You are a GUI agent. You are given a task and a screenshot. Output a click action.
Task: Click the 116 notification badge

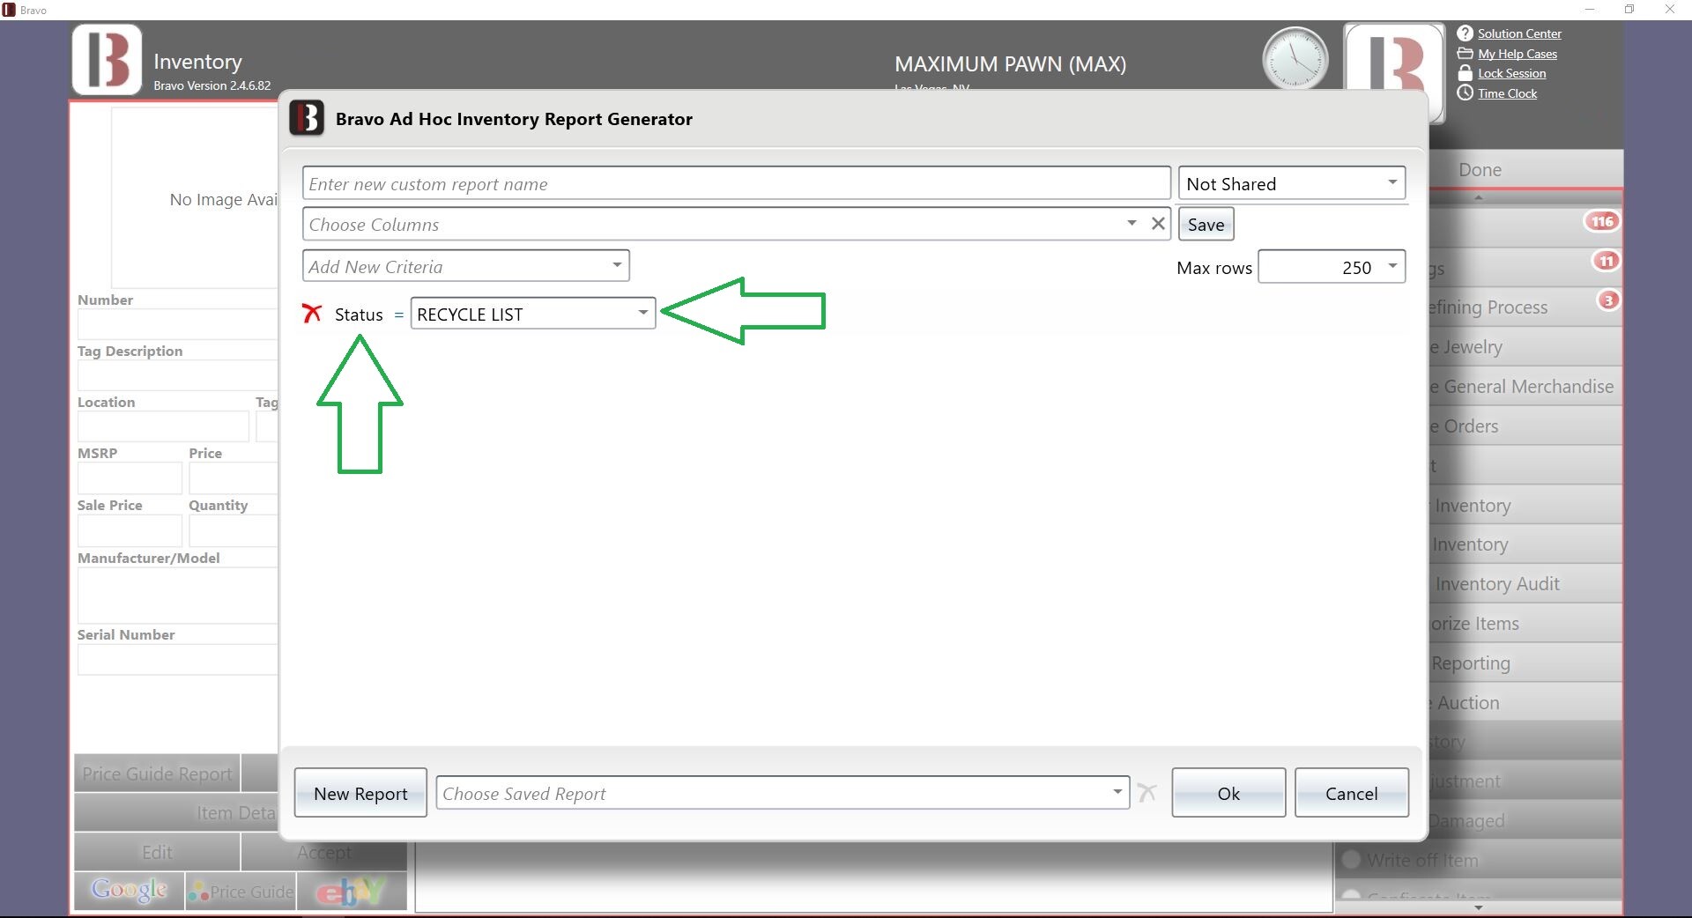point(1602,221)
